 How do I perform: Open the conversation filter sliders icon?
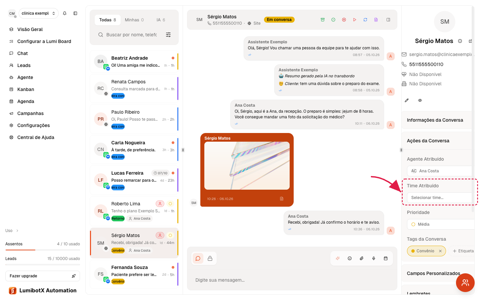(168, 35)
